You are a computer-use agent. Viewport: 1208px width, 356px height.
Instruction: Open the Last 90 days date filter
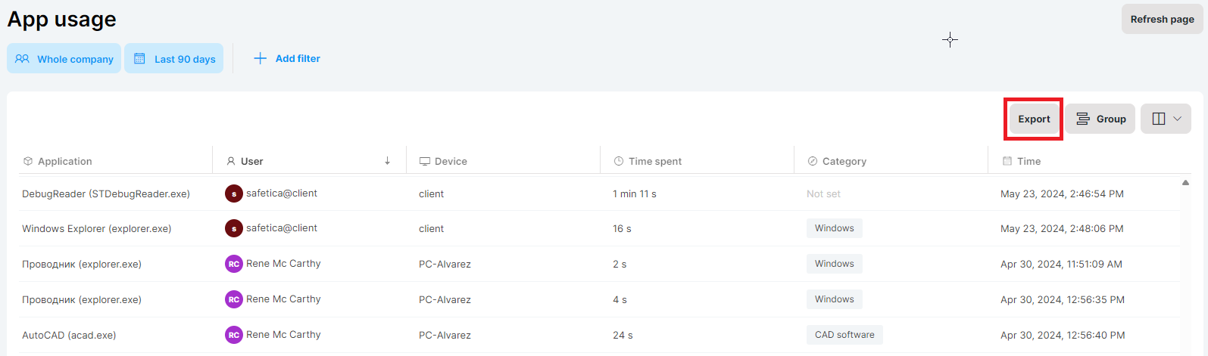point(174,58)
